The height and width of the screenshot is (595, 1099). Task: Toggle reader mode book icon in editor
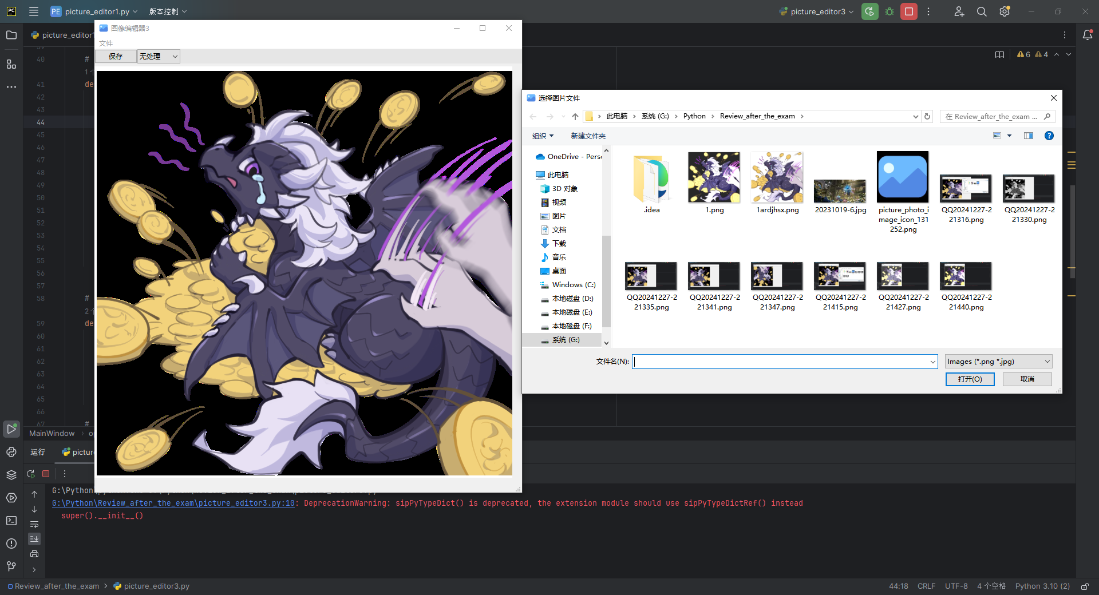[1000, 54]
